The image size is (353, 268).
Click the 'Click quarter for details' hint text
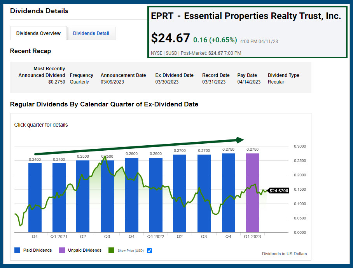[x=41, y=125]
